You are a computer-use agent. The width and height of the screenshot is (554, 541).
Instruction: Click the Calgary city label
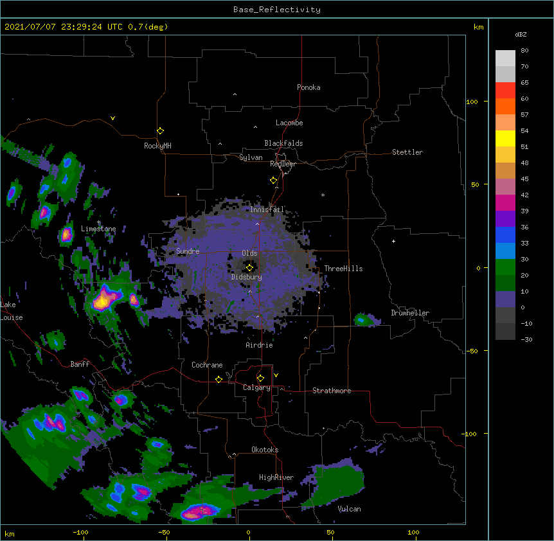pyautogui.click(x=256, y=387)
